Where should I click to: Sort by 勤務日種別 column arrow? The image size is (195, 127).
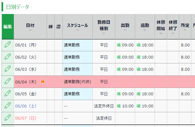[x=104, y=33]
